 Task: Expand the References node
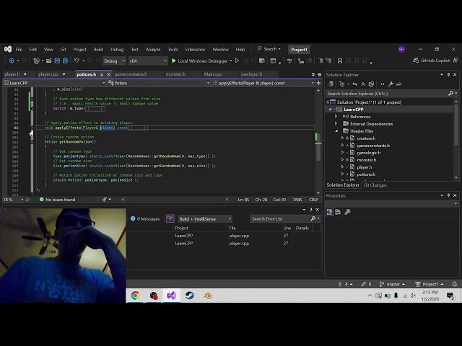tap(336, 117)
